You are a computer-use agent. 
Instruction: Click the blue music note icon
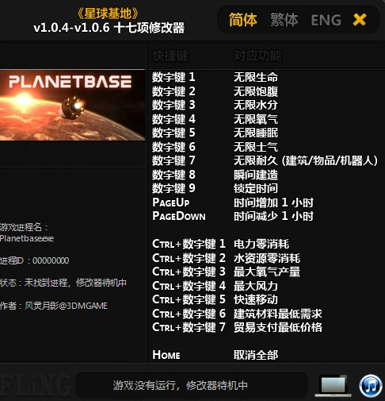point(371,385)
